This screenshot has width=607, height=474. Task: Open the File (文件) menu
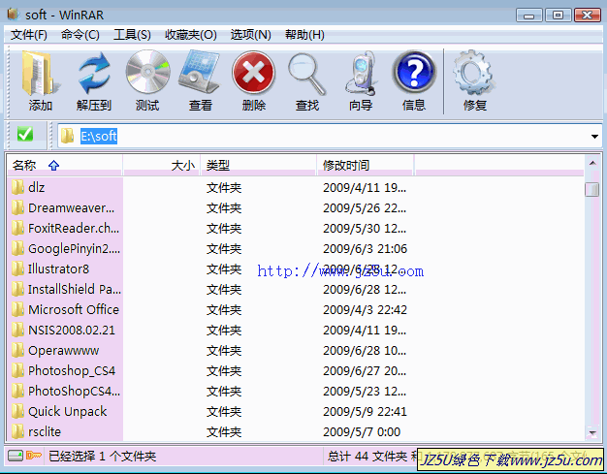(x=29, y=35)
